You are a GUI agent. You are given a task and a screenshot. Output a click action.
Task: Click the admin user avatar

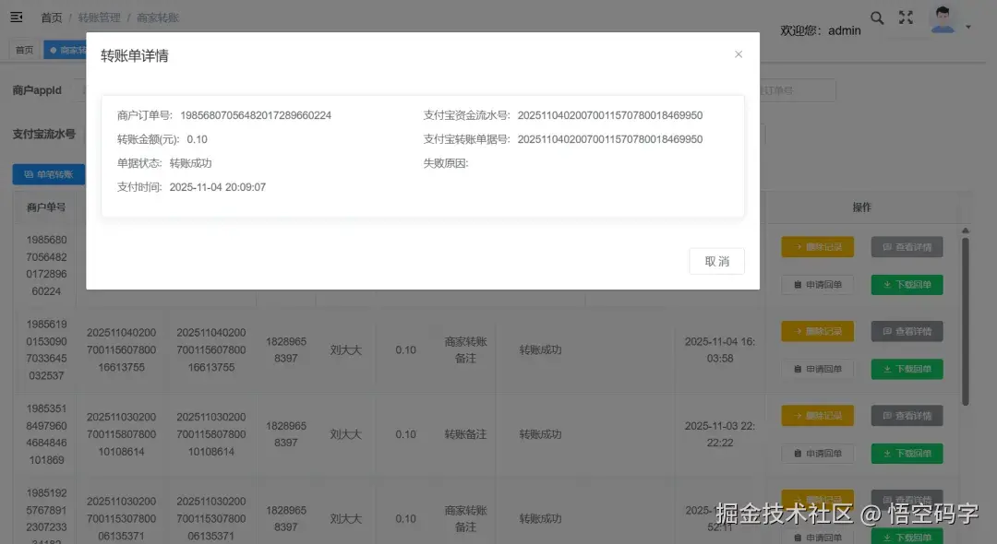coord(943,18)
